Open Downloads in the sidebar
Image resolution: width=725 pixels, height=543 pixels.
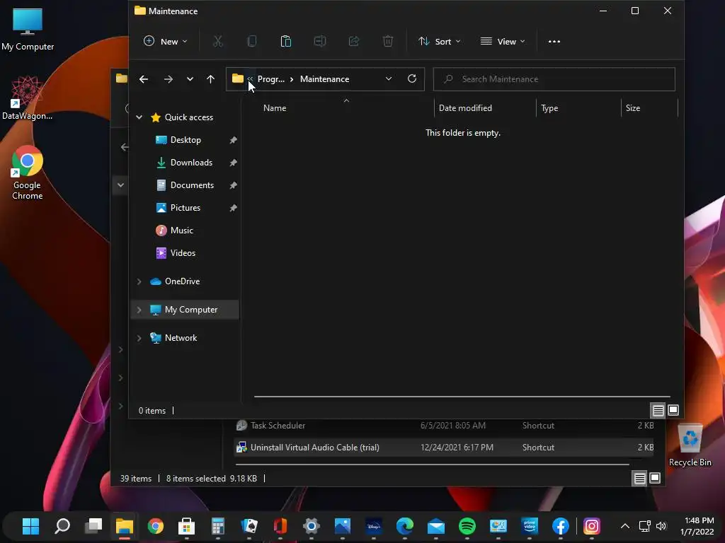pyautogui.click(x=191, y=163)
